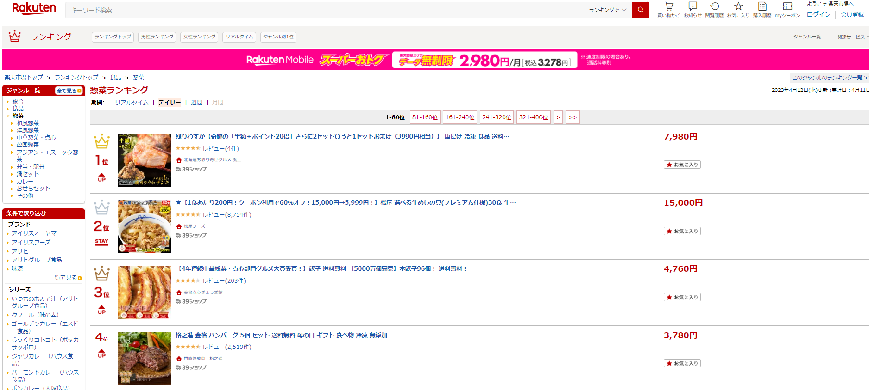The height and width of the screenshot is (390, 869).
Task: Add the 4,760円 gyoza to お気に入り
Action: click(682, 297)
